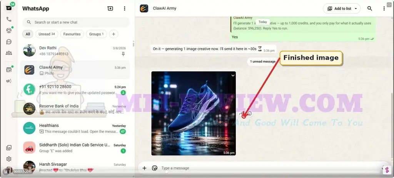Forward the shoe image message

[241, 114]
